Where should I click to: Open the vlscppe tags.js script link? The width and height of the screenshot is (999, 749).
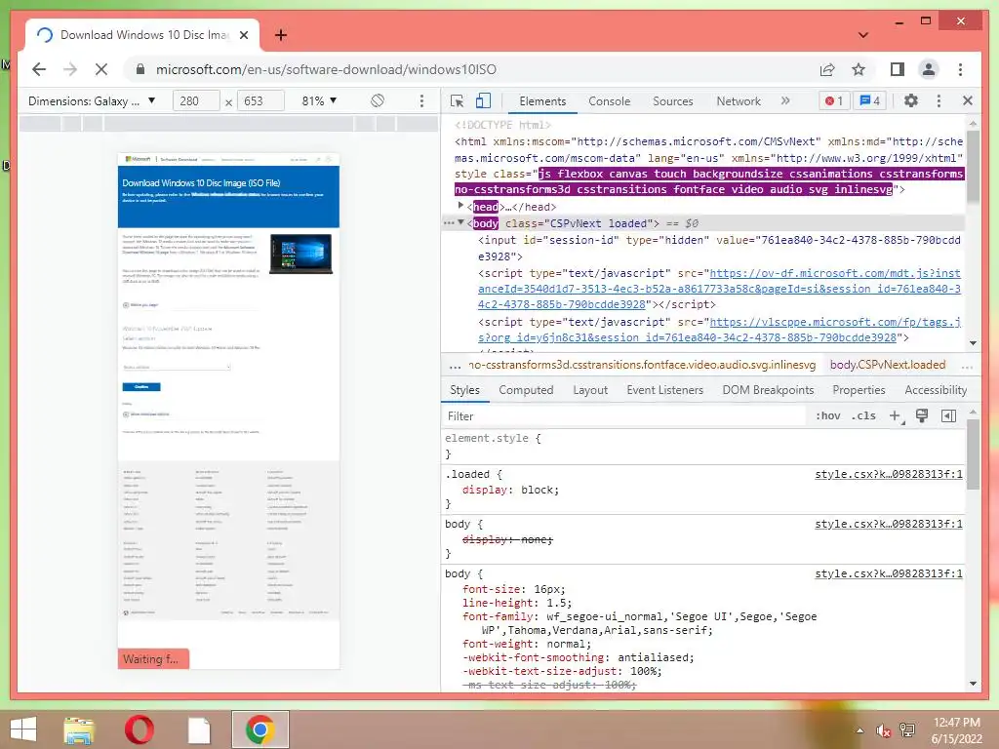tap(719, 330)
